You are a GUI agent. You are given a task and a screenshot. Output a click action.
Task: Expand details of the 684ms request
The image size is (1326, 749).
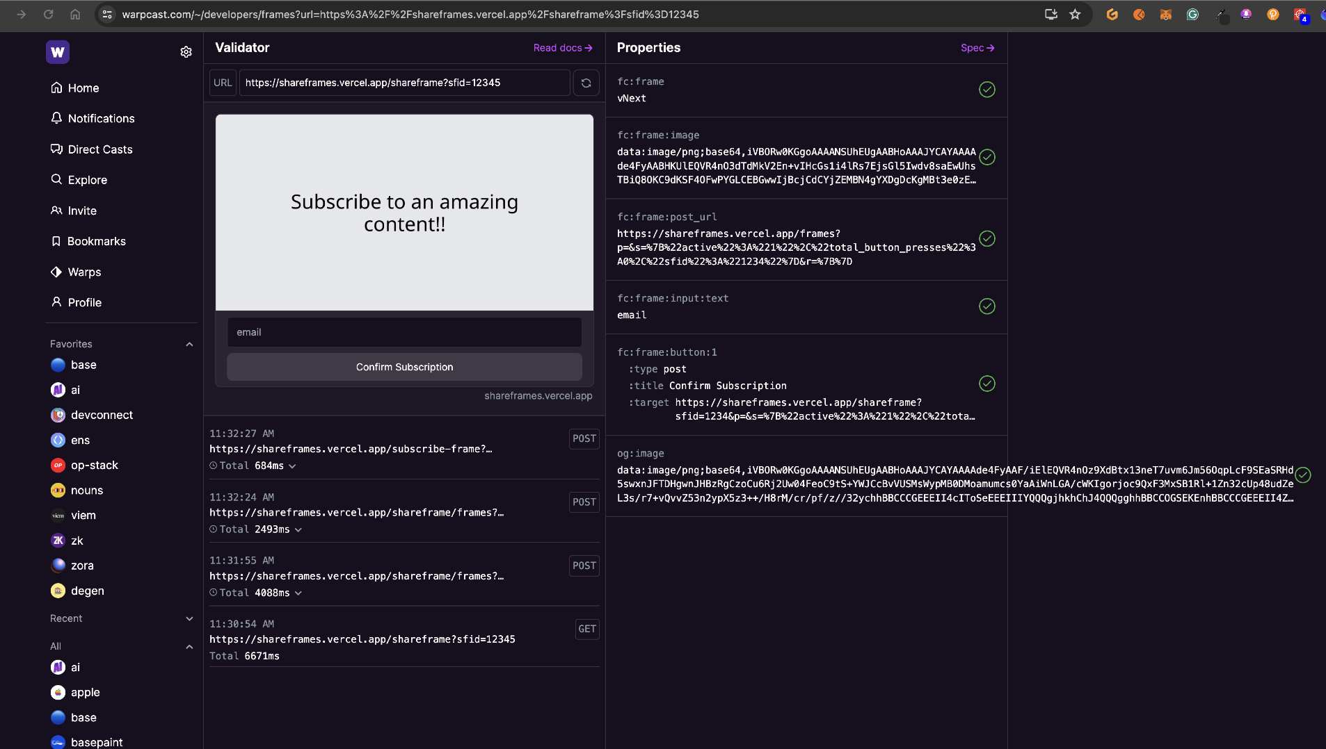pyautogui.click(x=291, y=466)
